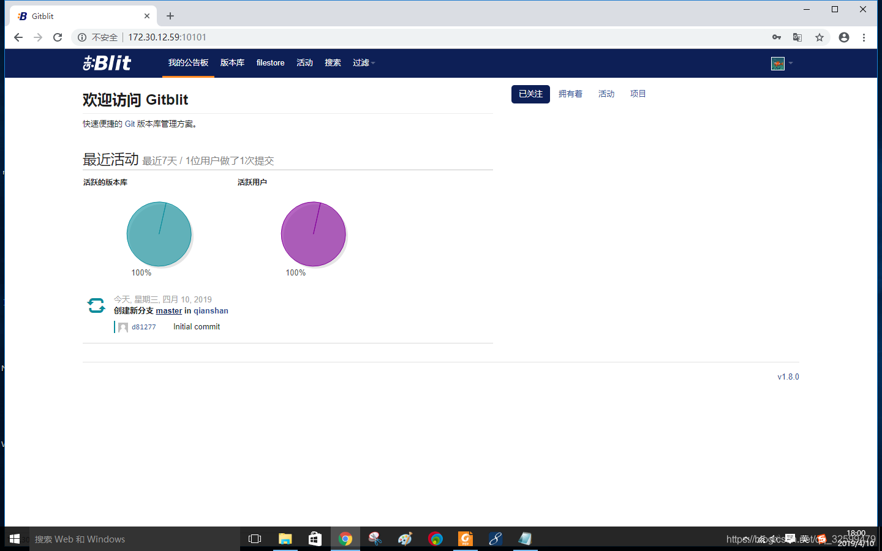This screenshot has height=551, width=882.
Task: Click the Windows taskbar search box
Action: point(135,539)
